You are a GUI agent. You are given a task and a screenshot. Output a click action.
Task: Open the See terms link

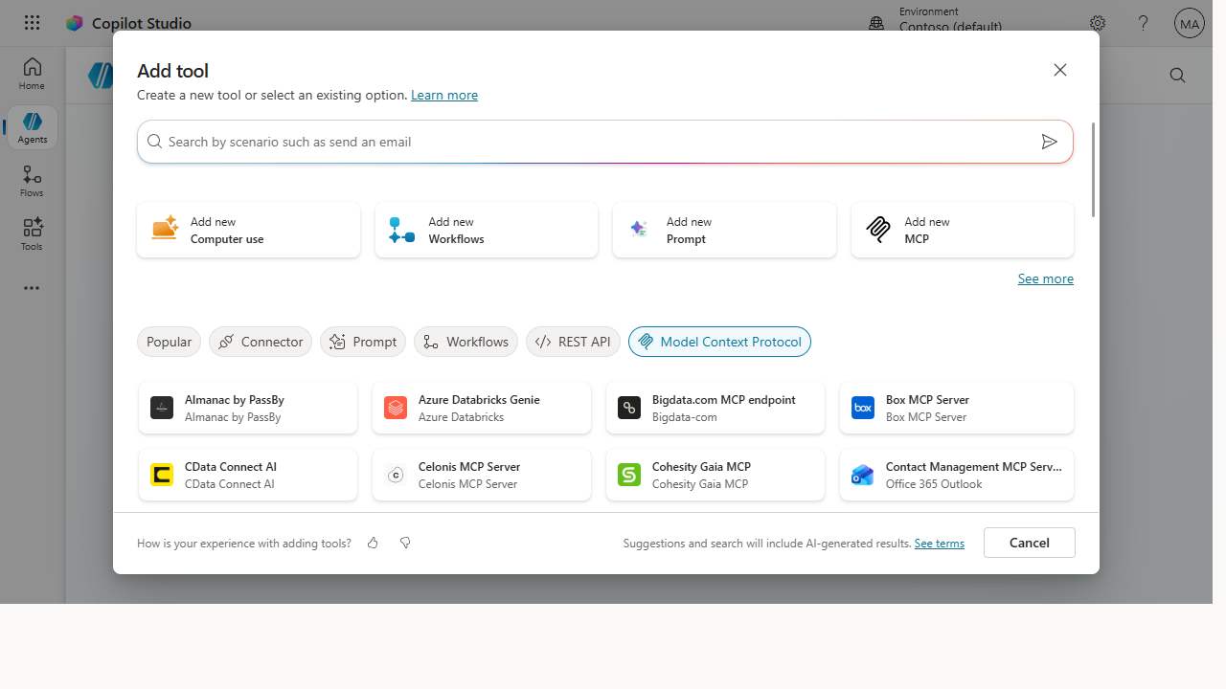[940, 543]
